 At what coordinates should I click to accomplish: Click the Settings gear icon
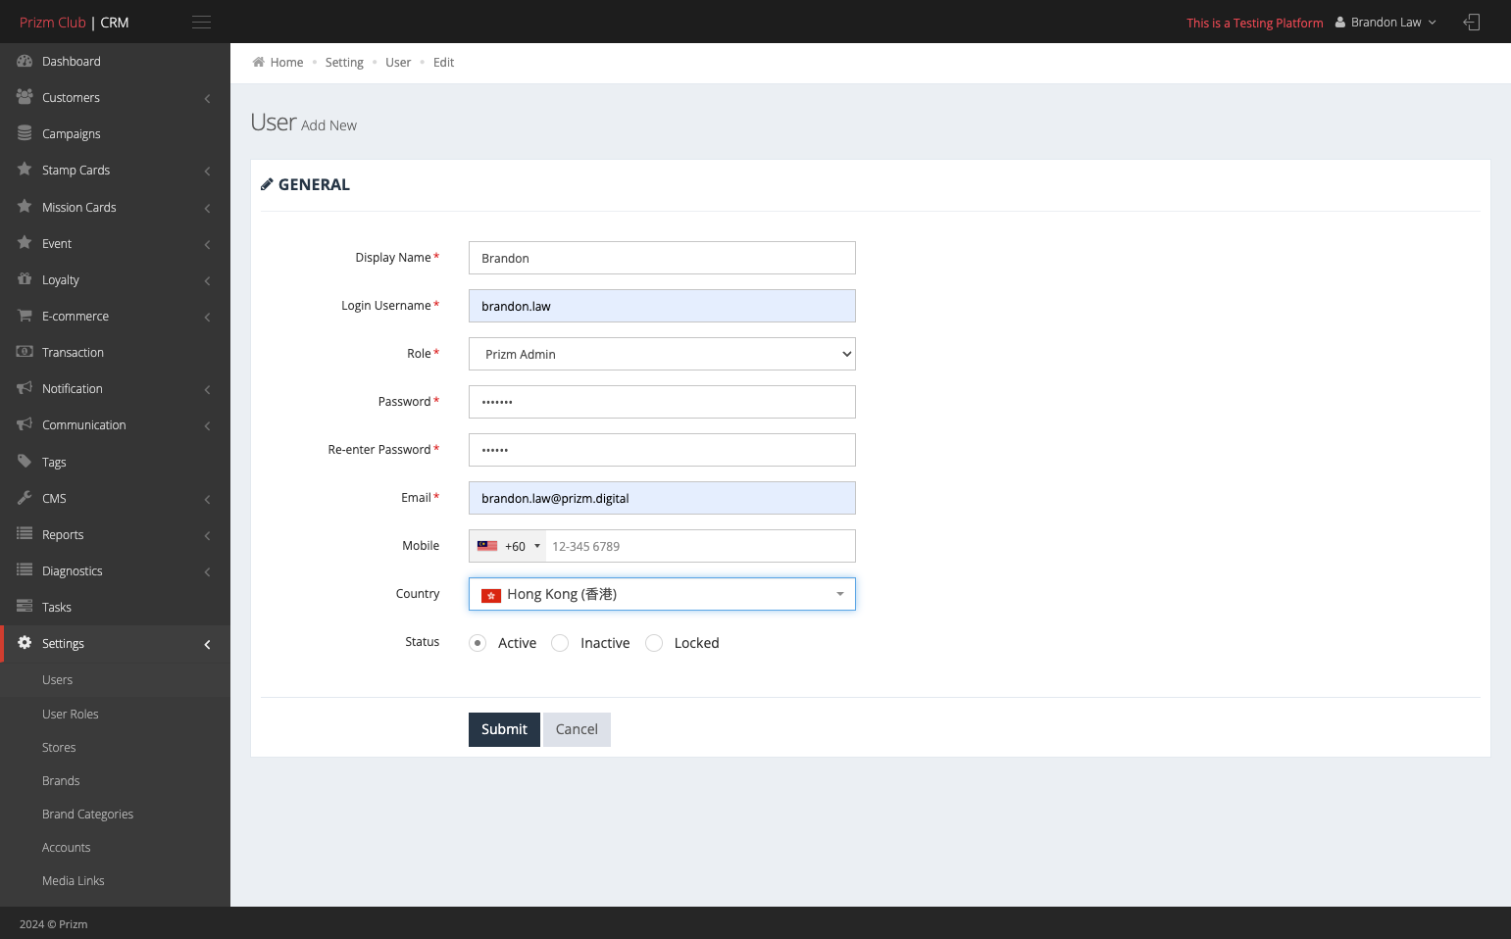tap(25, 643)
